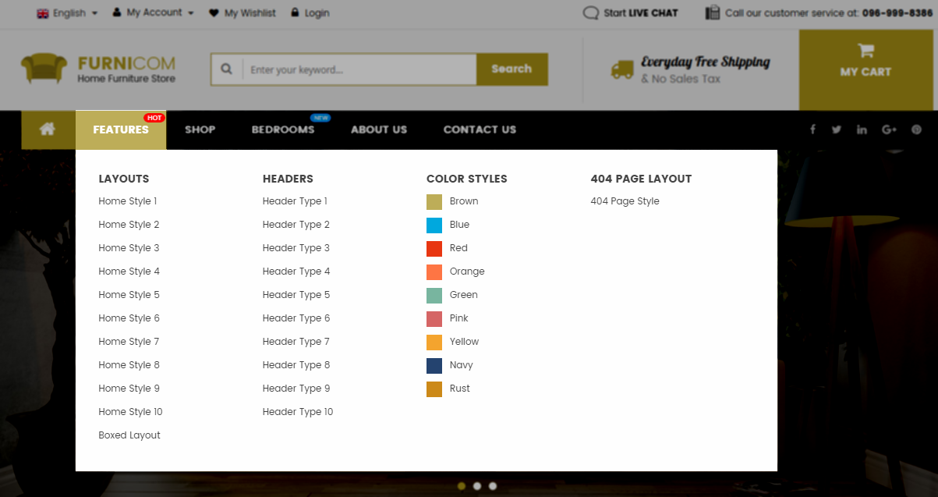Viewport: 938px width, 497px height.
Task: Select the Yellow color swatch
Action: point(434,342)
